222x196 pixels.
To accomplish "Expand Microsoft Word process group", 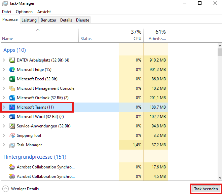I will pos(4,117).
